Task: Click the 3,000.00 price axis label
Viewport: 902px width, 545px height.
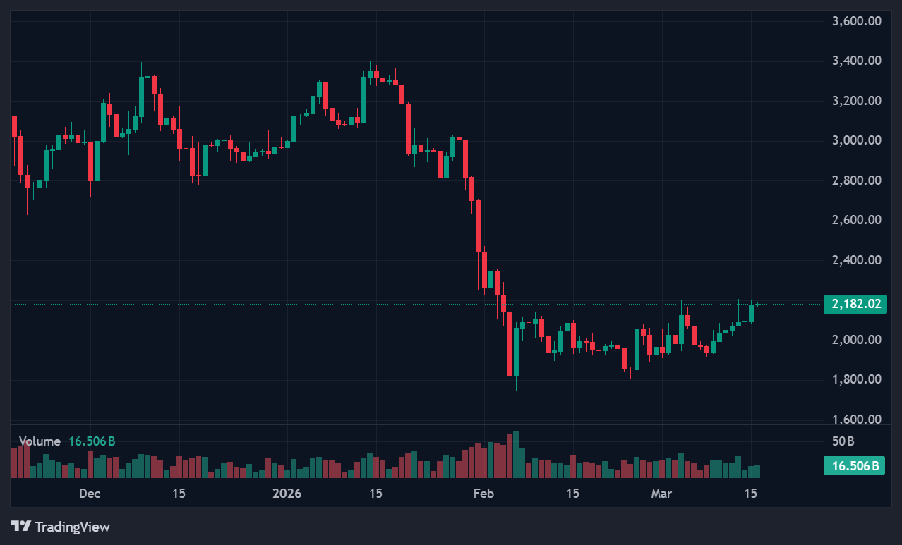Action: tap(857, 140)
